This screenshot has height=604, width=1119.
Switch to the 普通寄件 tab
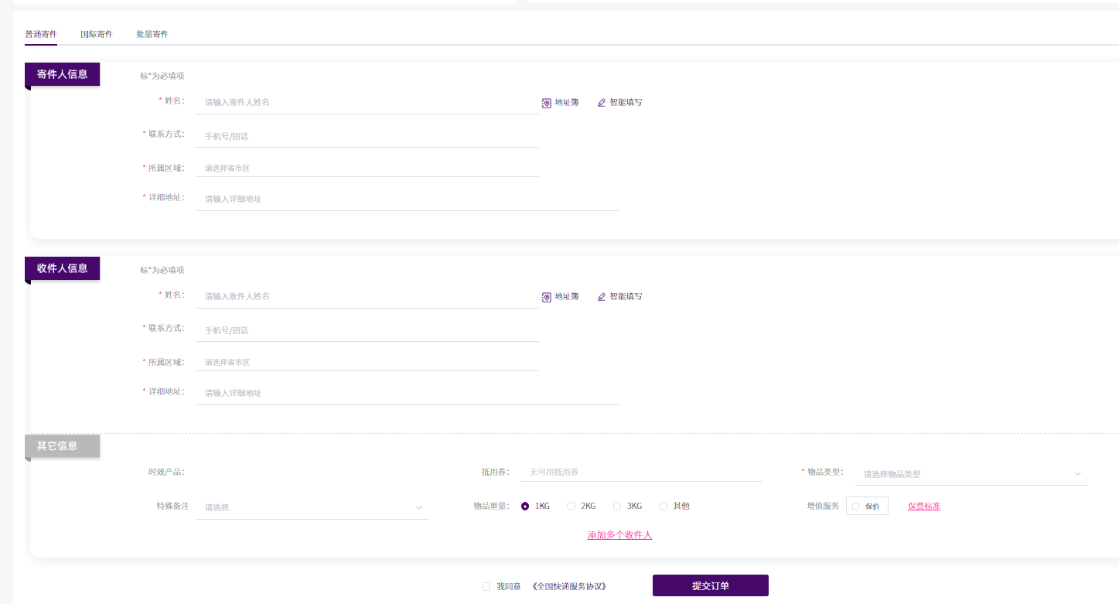41,34
